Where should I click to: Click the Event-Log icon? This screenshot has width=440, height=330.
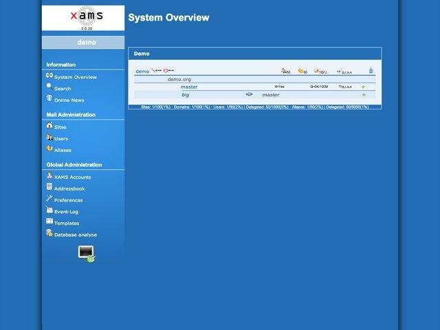[x=49, y=209]
